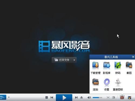Toggle the red toolbox icon

(122, 97)
